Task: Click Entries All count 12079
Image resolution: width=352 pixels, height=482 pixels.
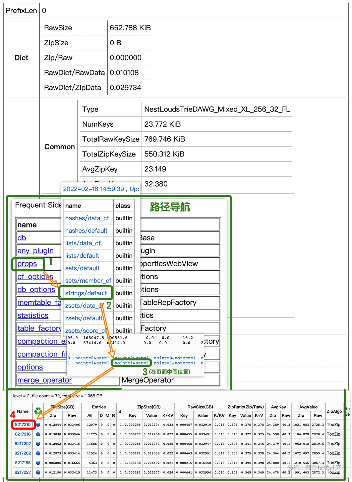Action: (x=92, y=425)
